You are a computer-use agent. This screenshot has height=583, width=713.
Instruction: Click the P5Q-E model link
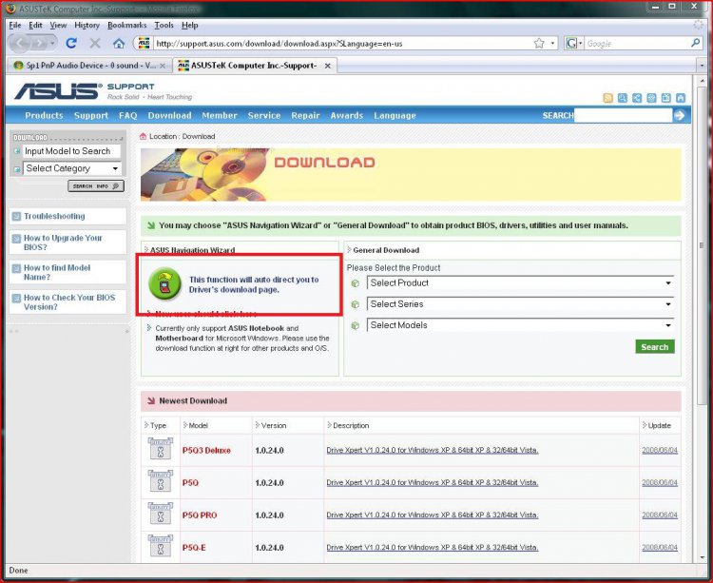pos(194,548)
